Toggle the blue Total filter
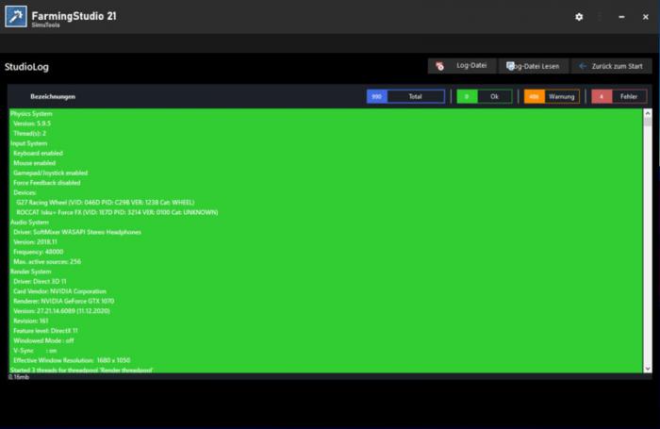Viewport: 660px width, 429px height. pos(405,96)
